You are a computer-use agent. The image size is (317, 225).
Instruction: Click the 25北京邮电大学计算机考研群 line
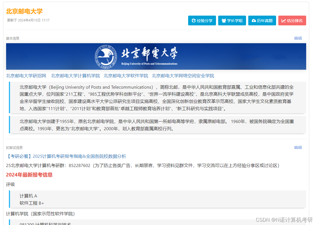(x=142, y=166)
